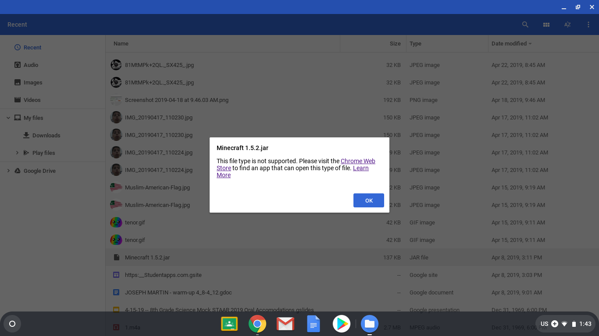Open Play Store from the shelf
This screenshot has height=336, width=599.
pyautogui.click(x=342, y=324)
